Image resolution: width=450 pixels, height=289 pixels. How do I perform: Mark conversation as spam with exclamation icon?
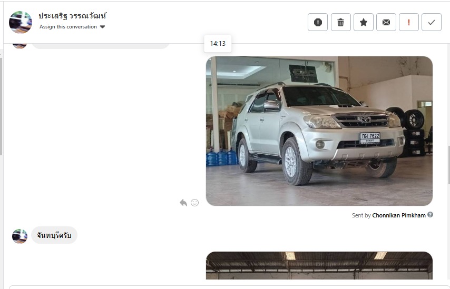[x=318, y=22]
